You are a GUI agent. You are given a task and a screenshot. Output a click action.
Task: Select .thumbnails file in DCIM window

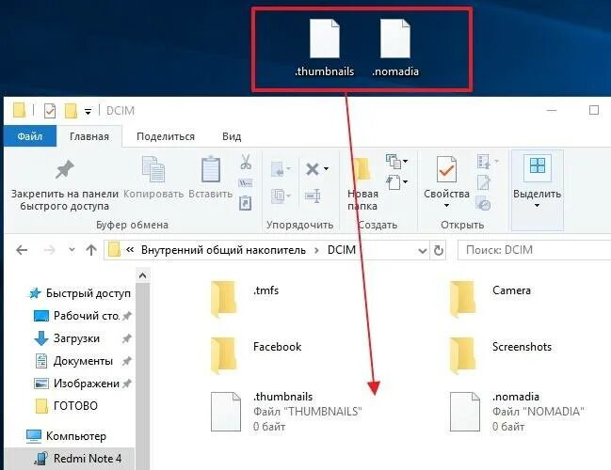[286, 412]
